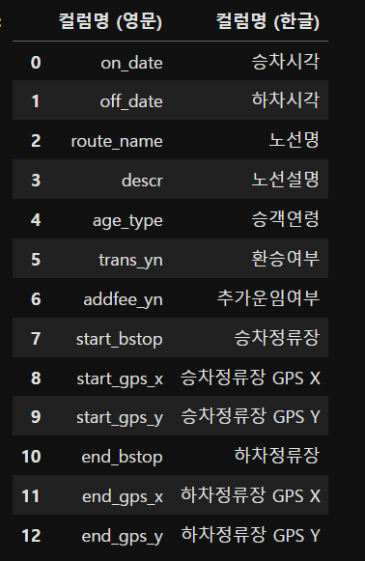The image size is (365, 561).
Task: Click the row index 6
Action: tap(36, 299)
